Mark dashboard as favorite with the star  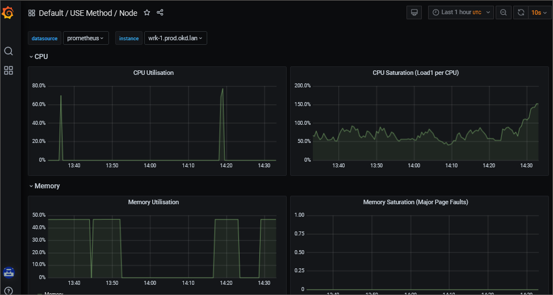pyautogui.click(x=147, y=12)
